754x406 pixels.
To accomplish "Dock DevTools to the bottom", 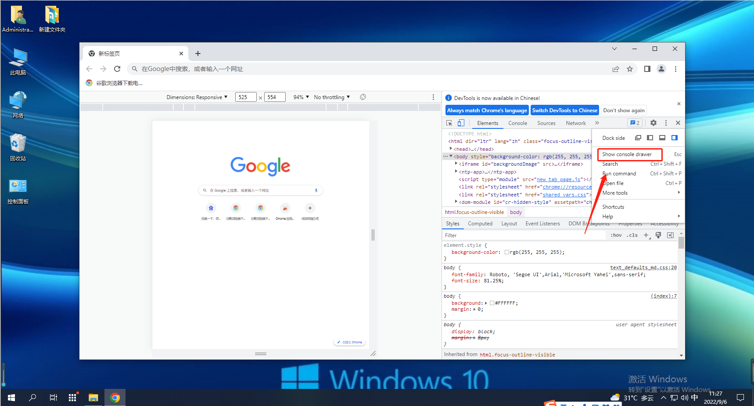I will [662, 138].
